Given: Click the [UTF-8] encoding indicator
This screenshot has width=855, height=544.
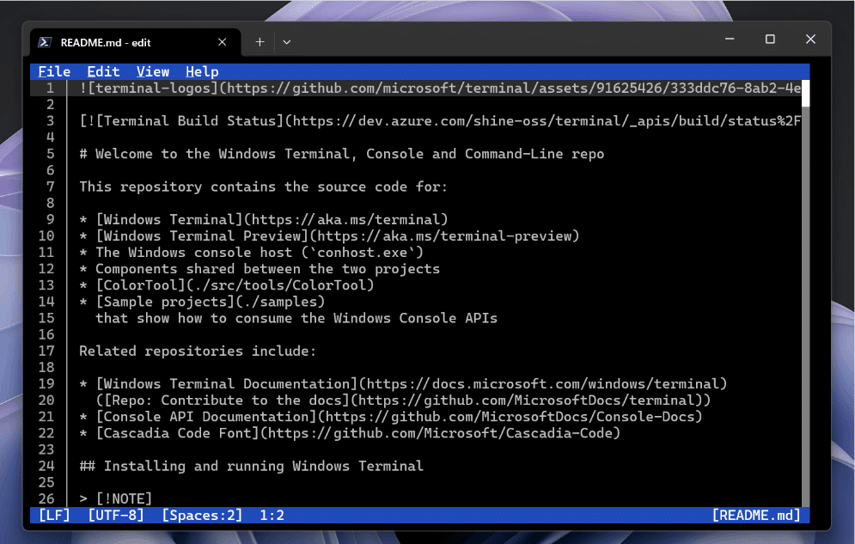Looking at the screenshot, I should point(116,514).
